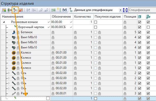Viewport: 156px width, 101px height.
Task: Toggle Покупное изделие checkbox for Роликовые коньки
Action: click(x=95, y=22)
